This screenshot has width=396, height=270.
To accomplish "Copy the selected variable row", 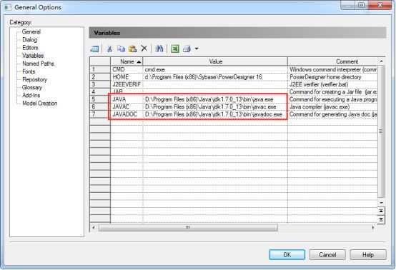I will pos(122,49).
